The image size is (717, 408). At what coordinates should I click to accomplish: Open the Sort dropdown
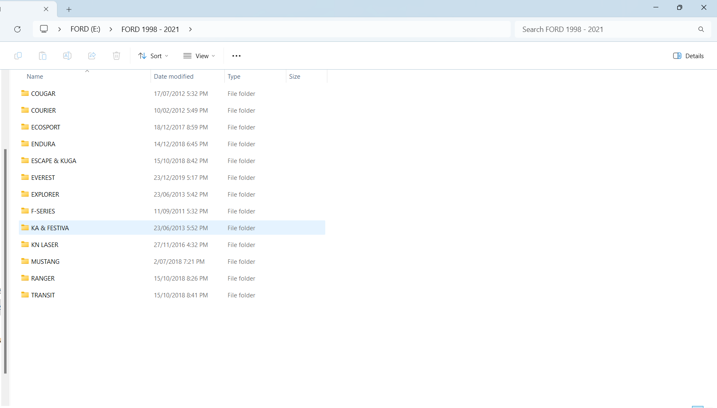tap(153, 56)
